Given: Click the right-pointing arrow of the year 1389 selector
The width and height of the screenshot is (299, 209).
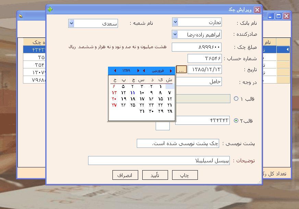Looking at the screenshot, I should 138,71.
